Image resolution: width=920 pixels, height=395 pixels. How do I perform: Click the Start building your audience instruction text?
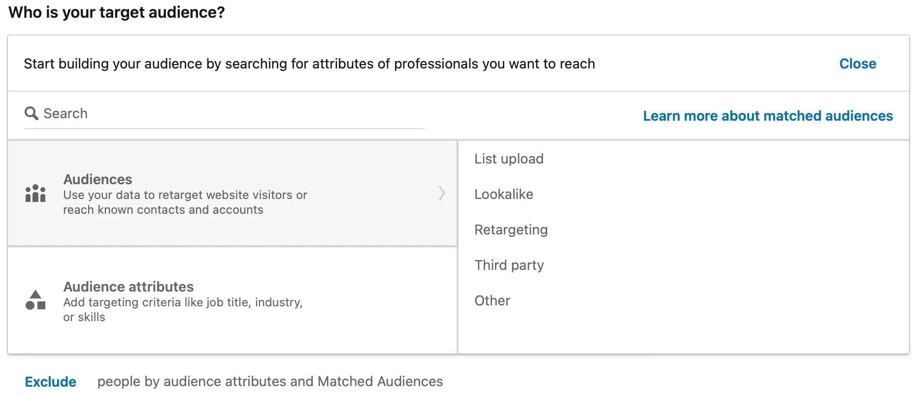[309, 64]
